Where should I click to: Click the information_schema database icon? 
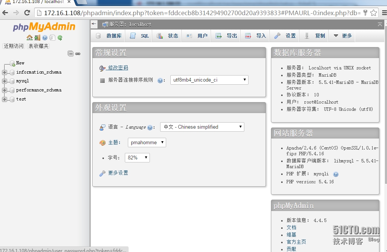click(x=12, y=72)
